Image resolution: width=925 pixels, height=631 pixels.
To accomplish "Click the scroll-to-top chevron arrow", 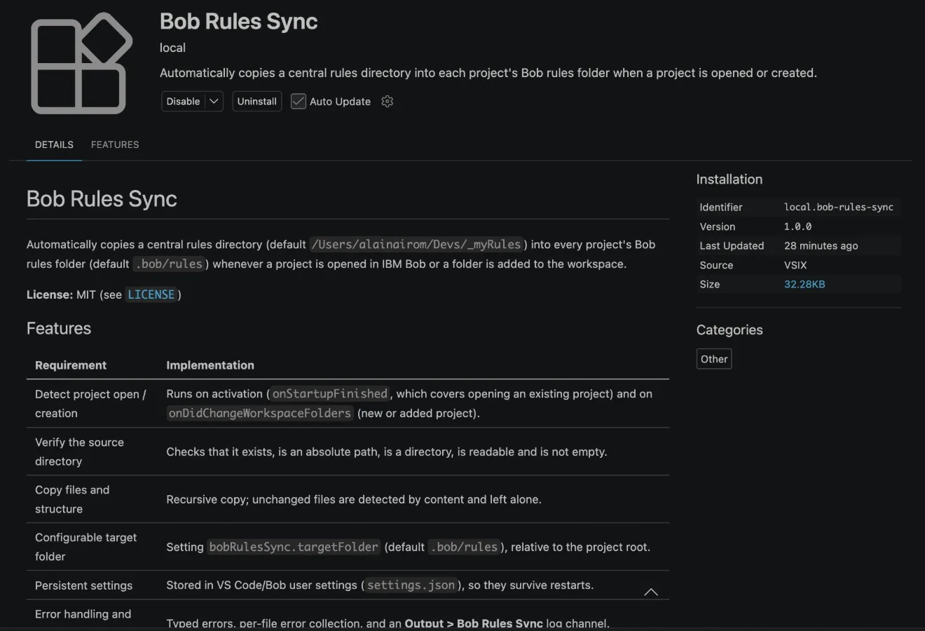I will [x=651, y=592].
